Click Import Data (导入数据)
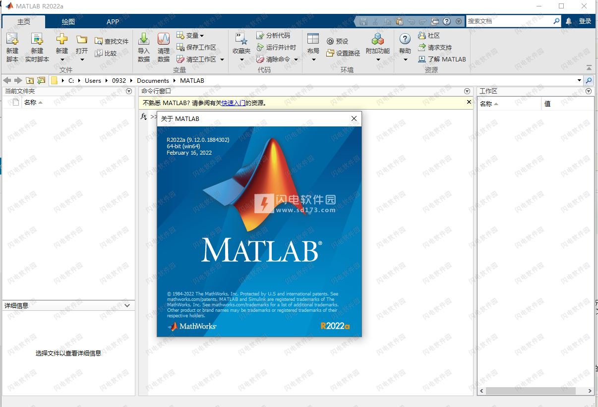 (x=144, y=48)
